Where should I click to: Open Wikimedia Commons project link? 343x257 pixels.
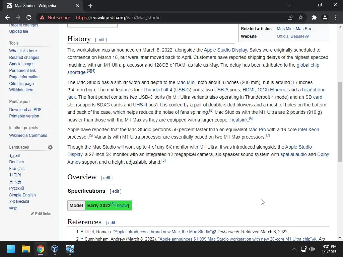(x=28, y=136)
